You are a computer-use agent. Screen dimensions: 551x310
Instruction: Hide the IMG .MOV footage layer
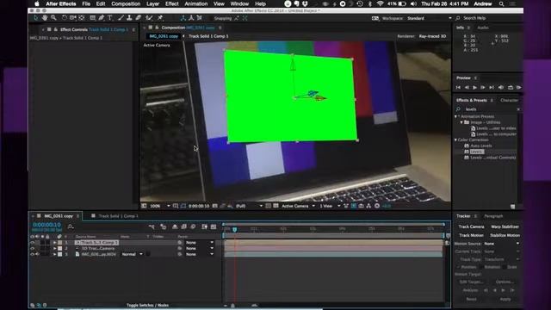pyautogui.click(x=33, y=254)
